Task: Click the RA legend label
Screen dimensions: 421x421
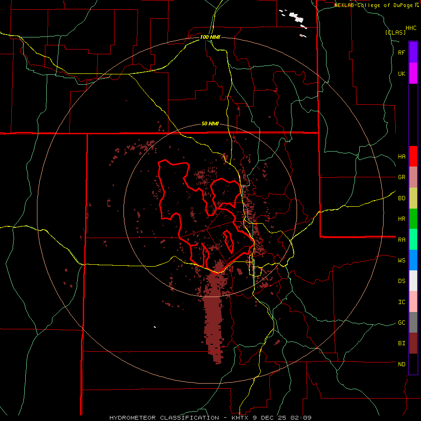Action: [x=401, y=240]
